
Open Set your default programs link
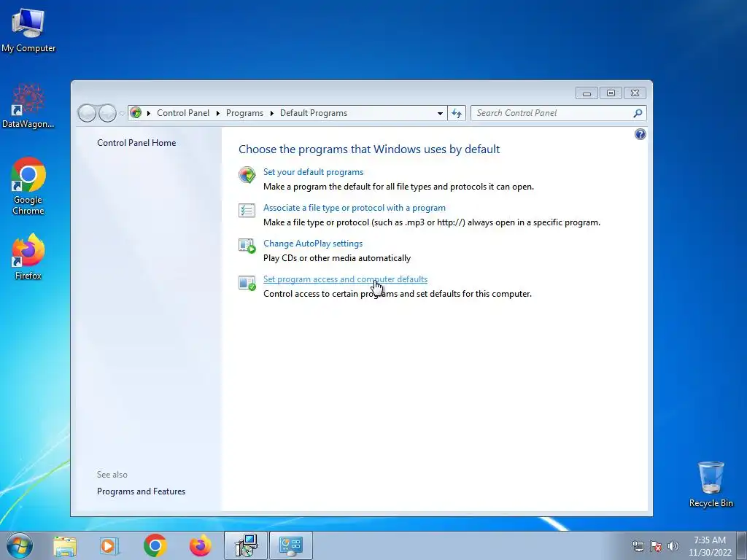coord(313,172)
